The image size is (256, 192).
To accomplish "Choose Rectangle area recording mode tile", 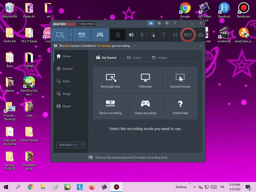I will (x=110, y=80).
